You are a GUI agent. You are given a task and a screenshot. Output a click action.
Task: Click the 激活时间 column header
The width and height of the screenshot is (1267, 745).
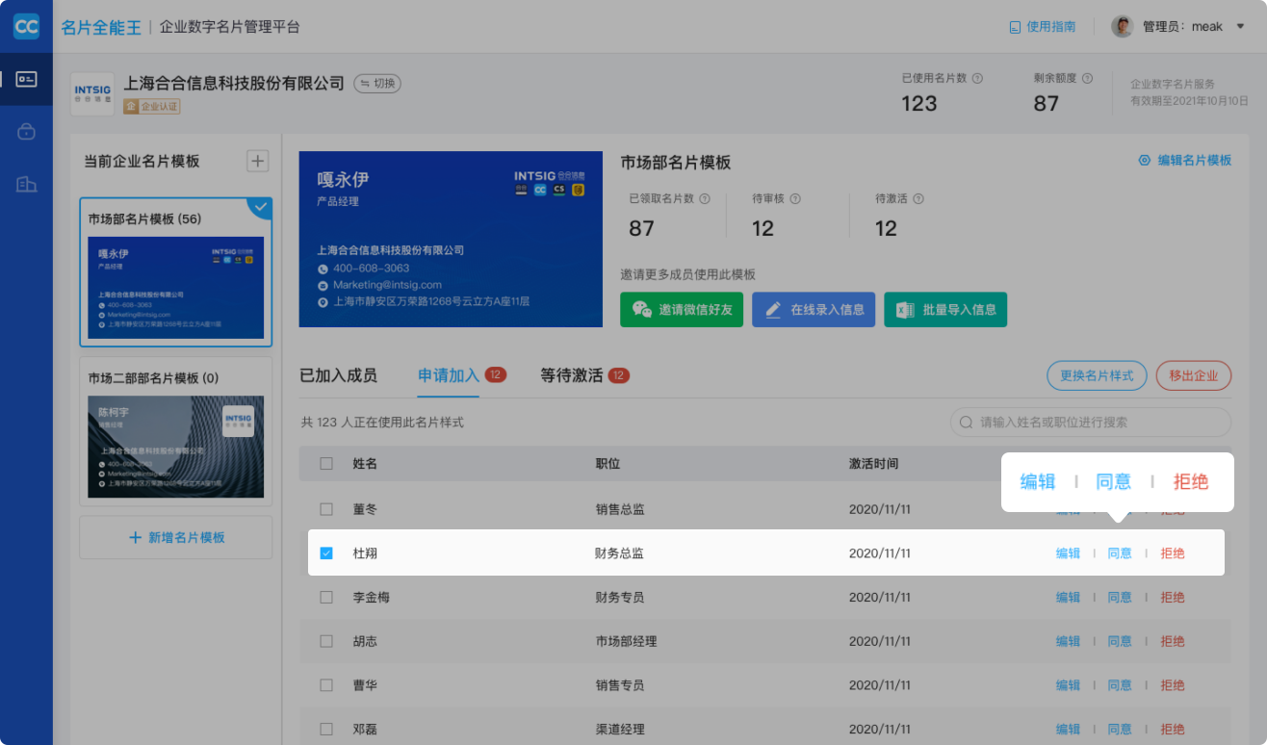(873, 464)
